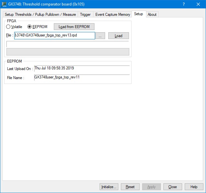Open Help using the bottom Help button
The width and height of the screenshot is (206, 193).
click(194, 187)
